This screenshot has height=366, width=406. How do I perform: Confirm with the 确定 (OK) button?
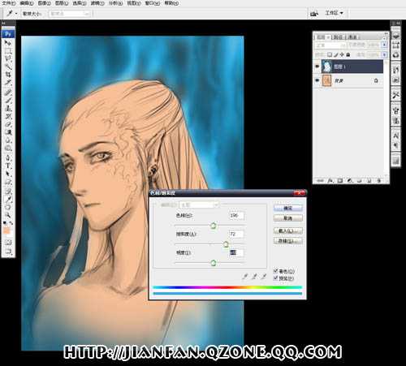click(288, 208)
